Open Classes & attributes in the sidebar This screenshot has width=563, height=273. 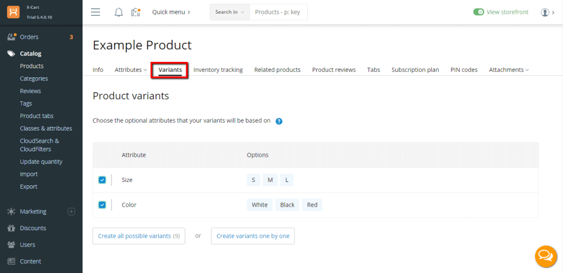point(46,128)
